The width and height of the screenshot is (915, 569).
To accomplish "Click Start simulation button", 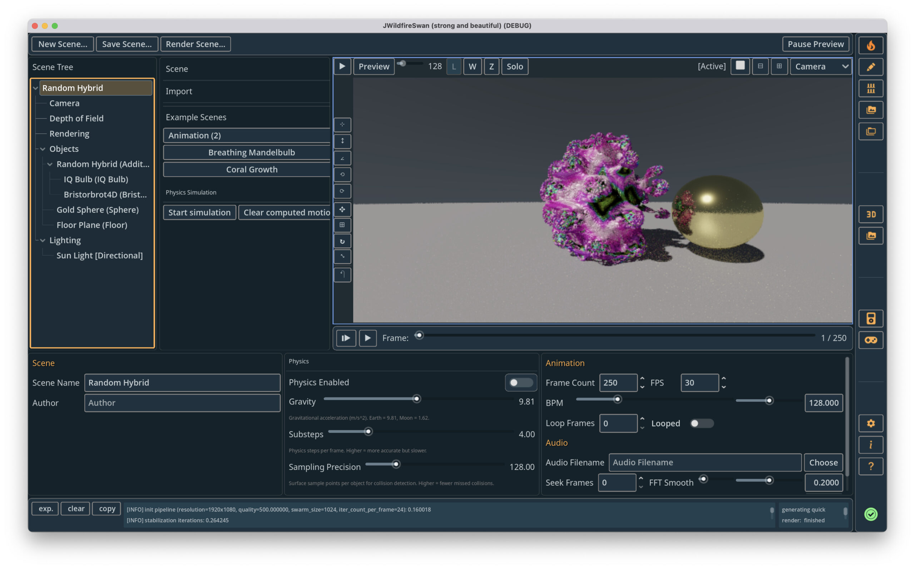I will pyautogui.click(x=199, y=212).
